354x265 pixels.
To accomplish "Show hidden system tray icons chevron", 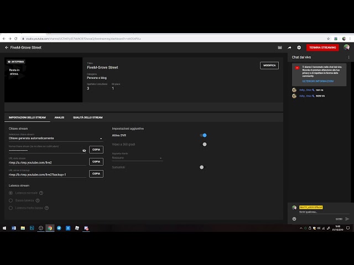I will pos(301,228).
